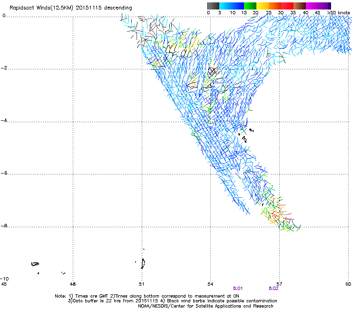
Task: Click the yellow 20-25 knots legend segment
Action: click(x=263, y=6)
